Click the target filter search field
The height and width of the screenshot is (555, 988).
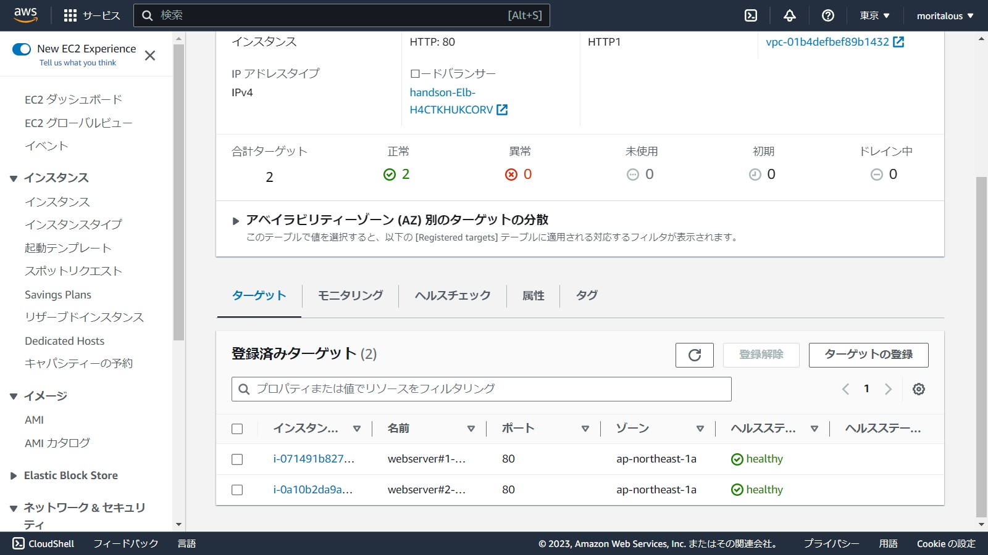pos(482,389)
